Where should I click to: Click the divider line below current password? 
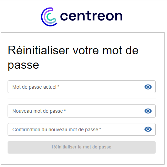(x=82, y=99)
